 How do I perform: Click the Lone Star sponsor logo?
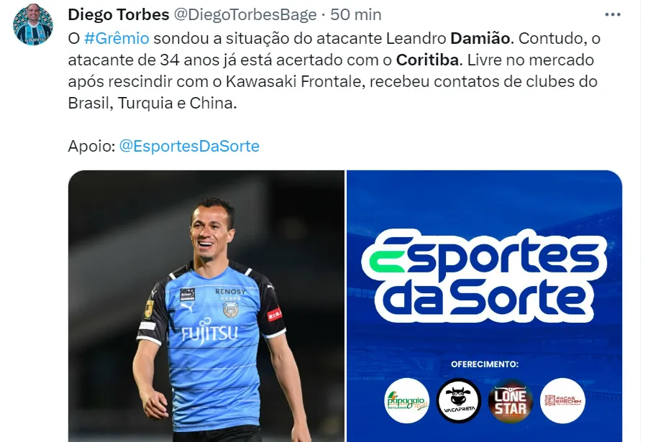[x=511, y=401]
